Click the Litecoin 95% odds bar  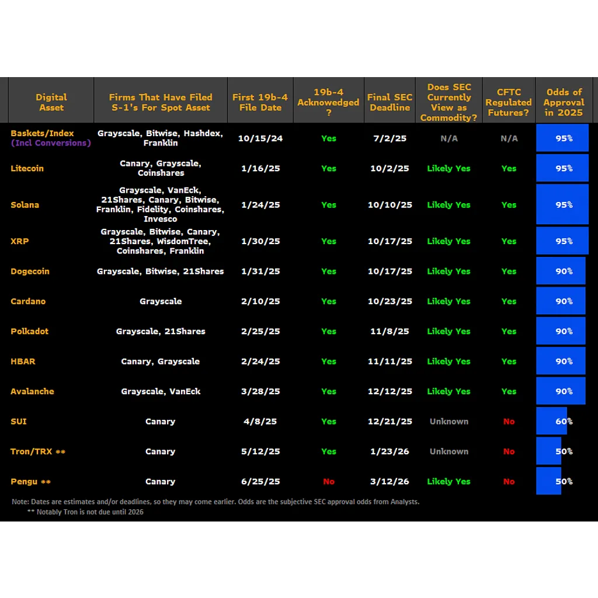tap(562, 168)
